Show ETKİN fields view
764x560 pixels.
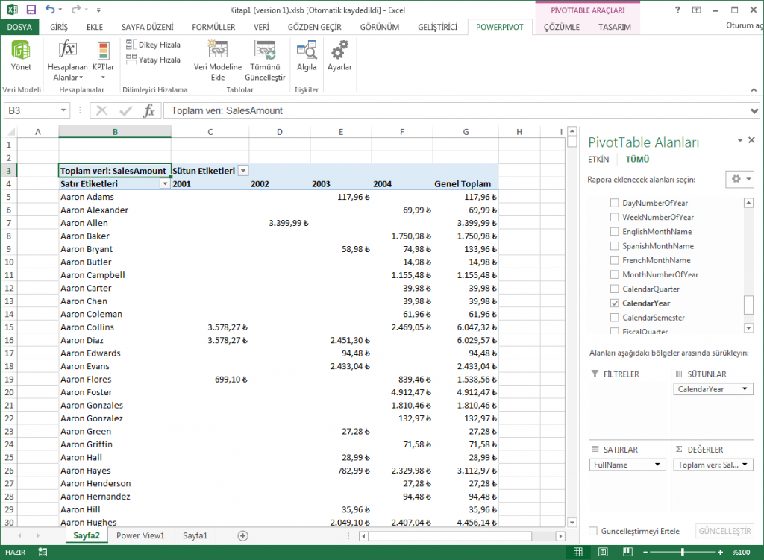[598, 160]
